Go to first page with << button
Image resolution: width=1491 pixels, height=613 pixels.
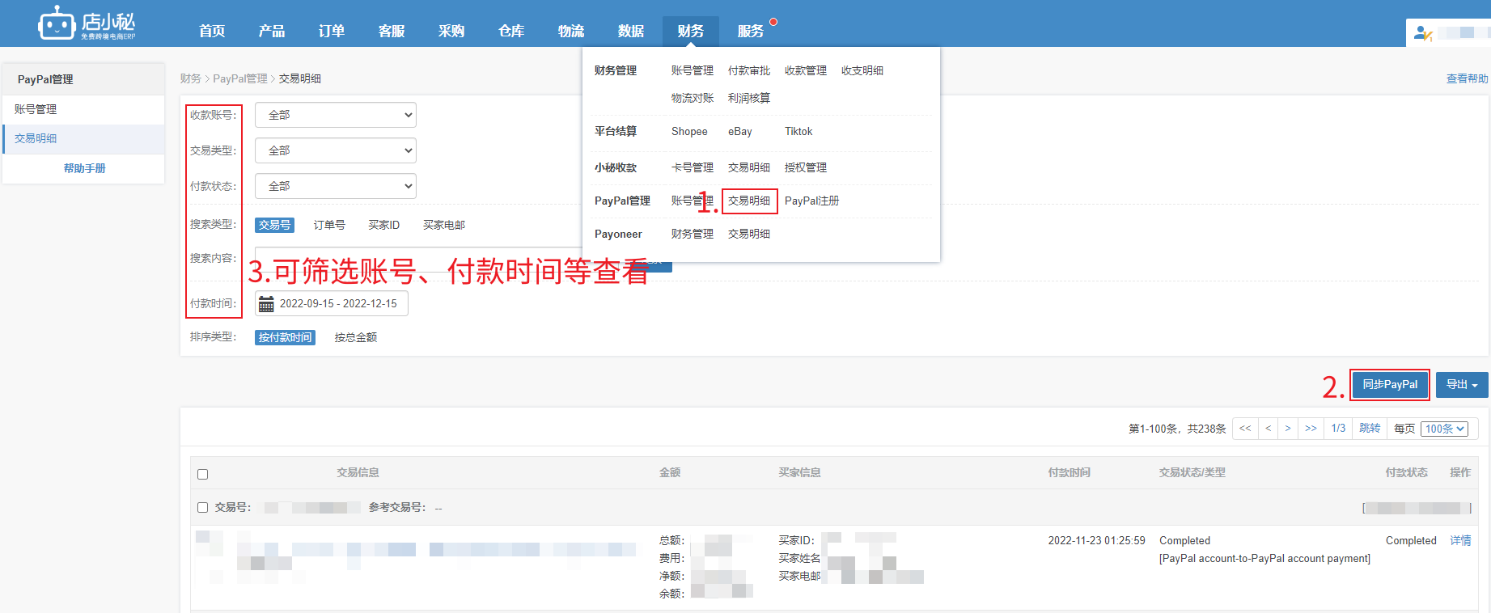point(1245,429)
